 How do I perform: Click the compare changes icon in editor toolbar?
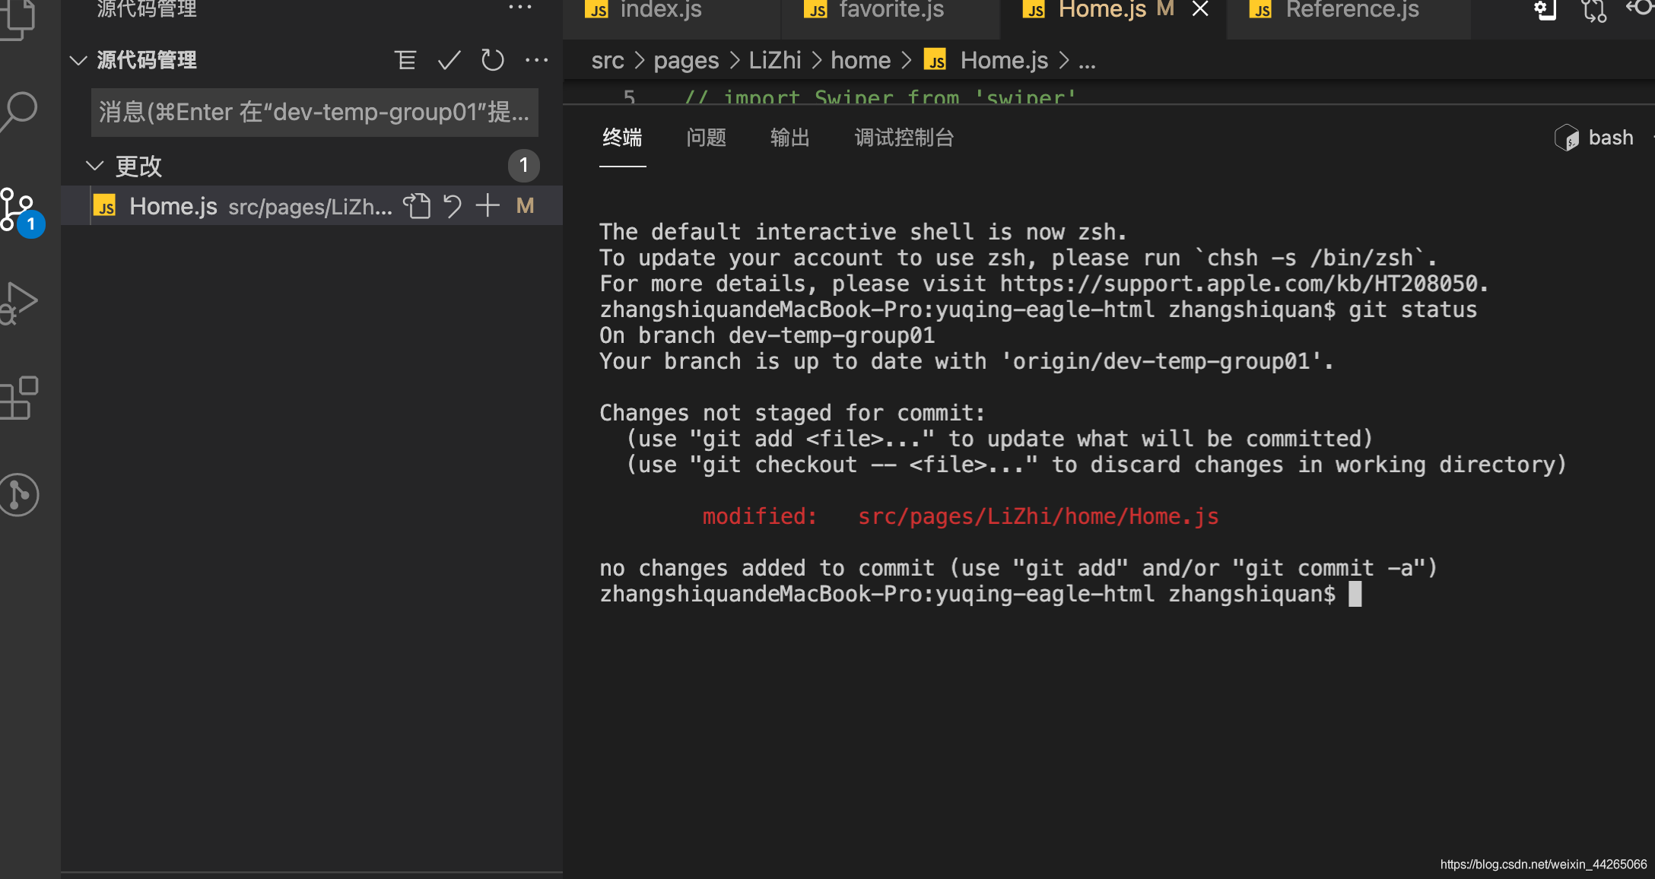point(1593,11)
